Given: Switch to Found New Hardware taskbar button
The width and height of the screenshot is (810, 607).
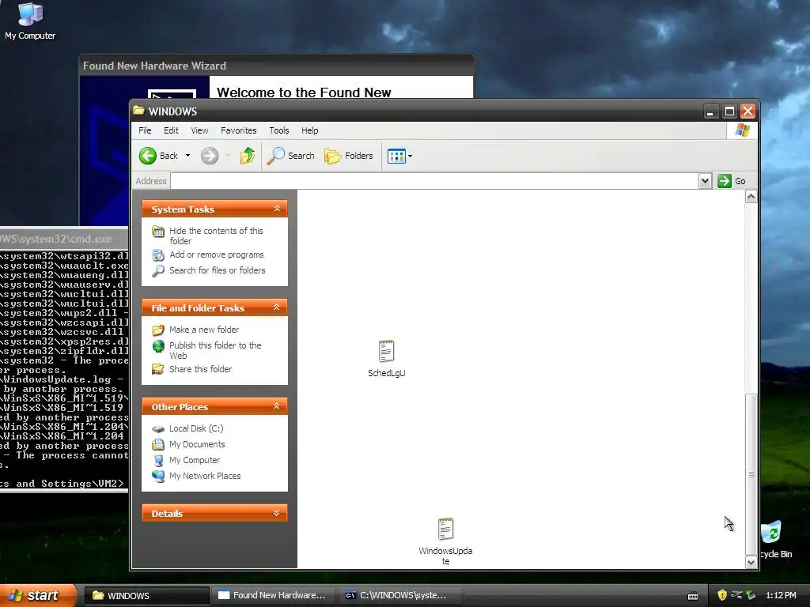Looking at the screenshot, I should click(273, 595).
